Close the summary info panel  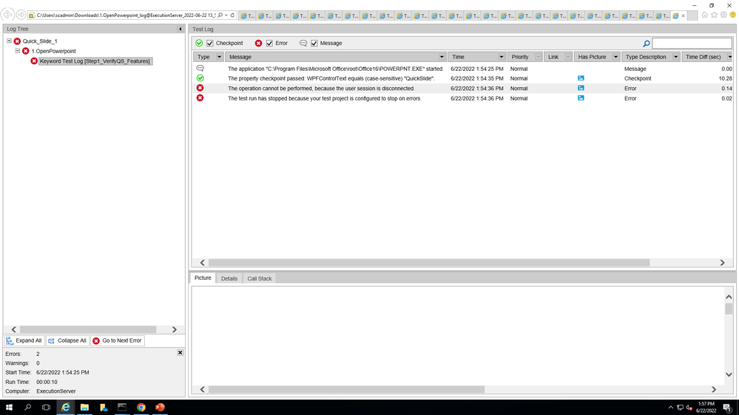click(x=180, y=352)
